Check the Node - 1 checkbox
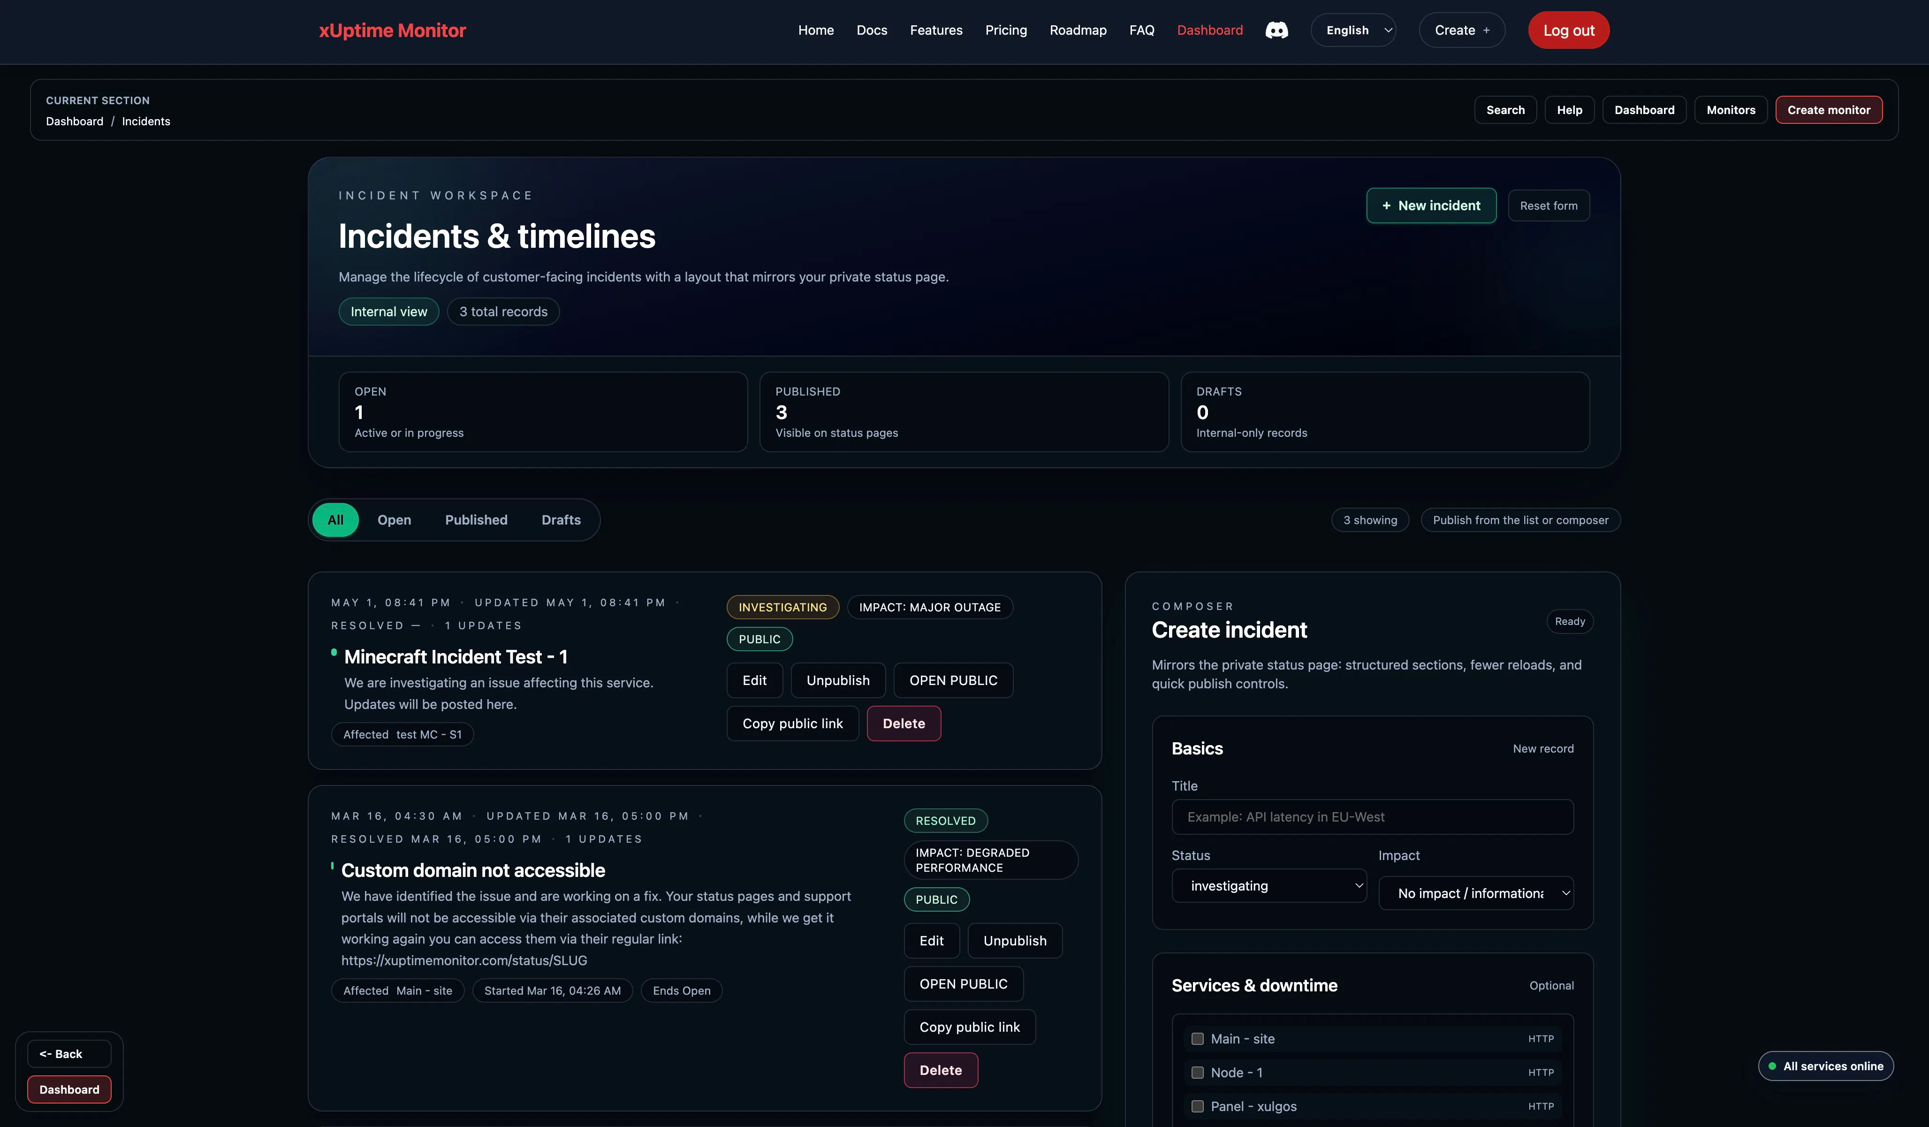Screen dimensions: 1929x1127 click(x=1197, y=1073)
